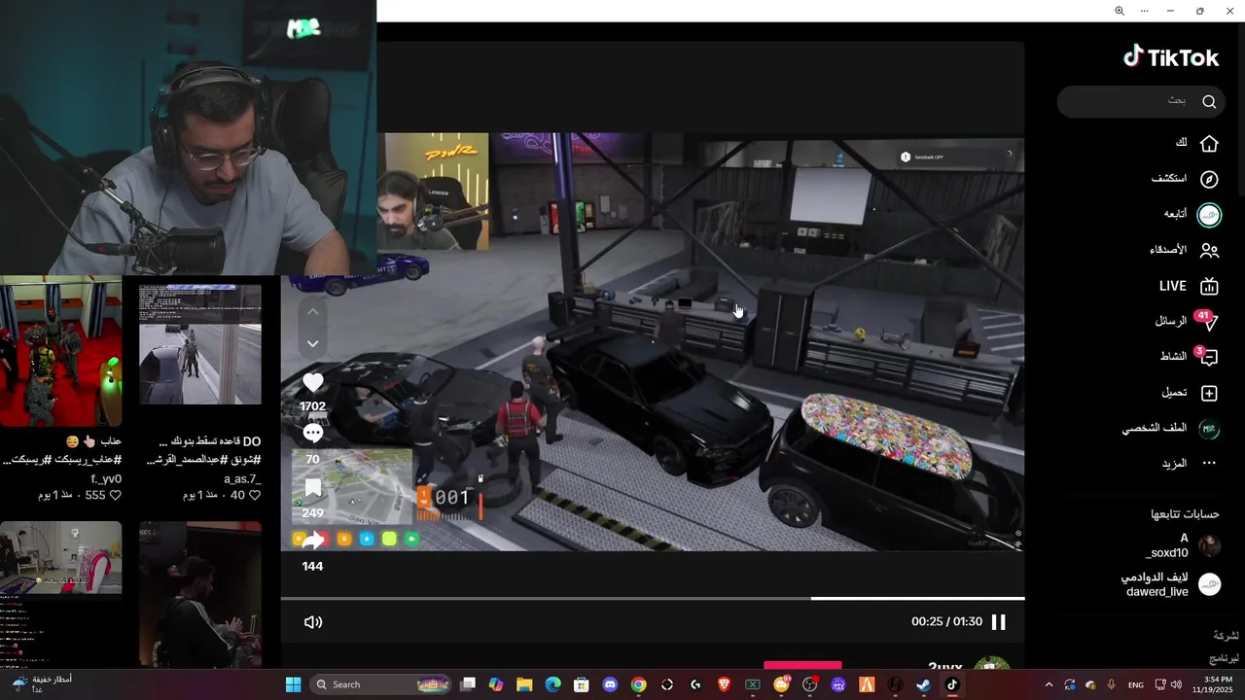Open the For You home icon
Image resolution: width=1245 pixels, height=700 pixels.
coord(1209,143)
